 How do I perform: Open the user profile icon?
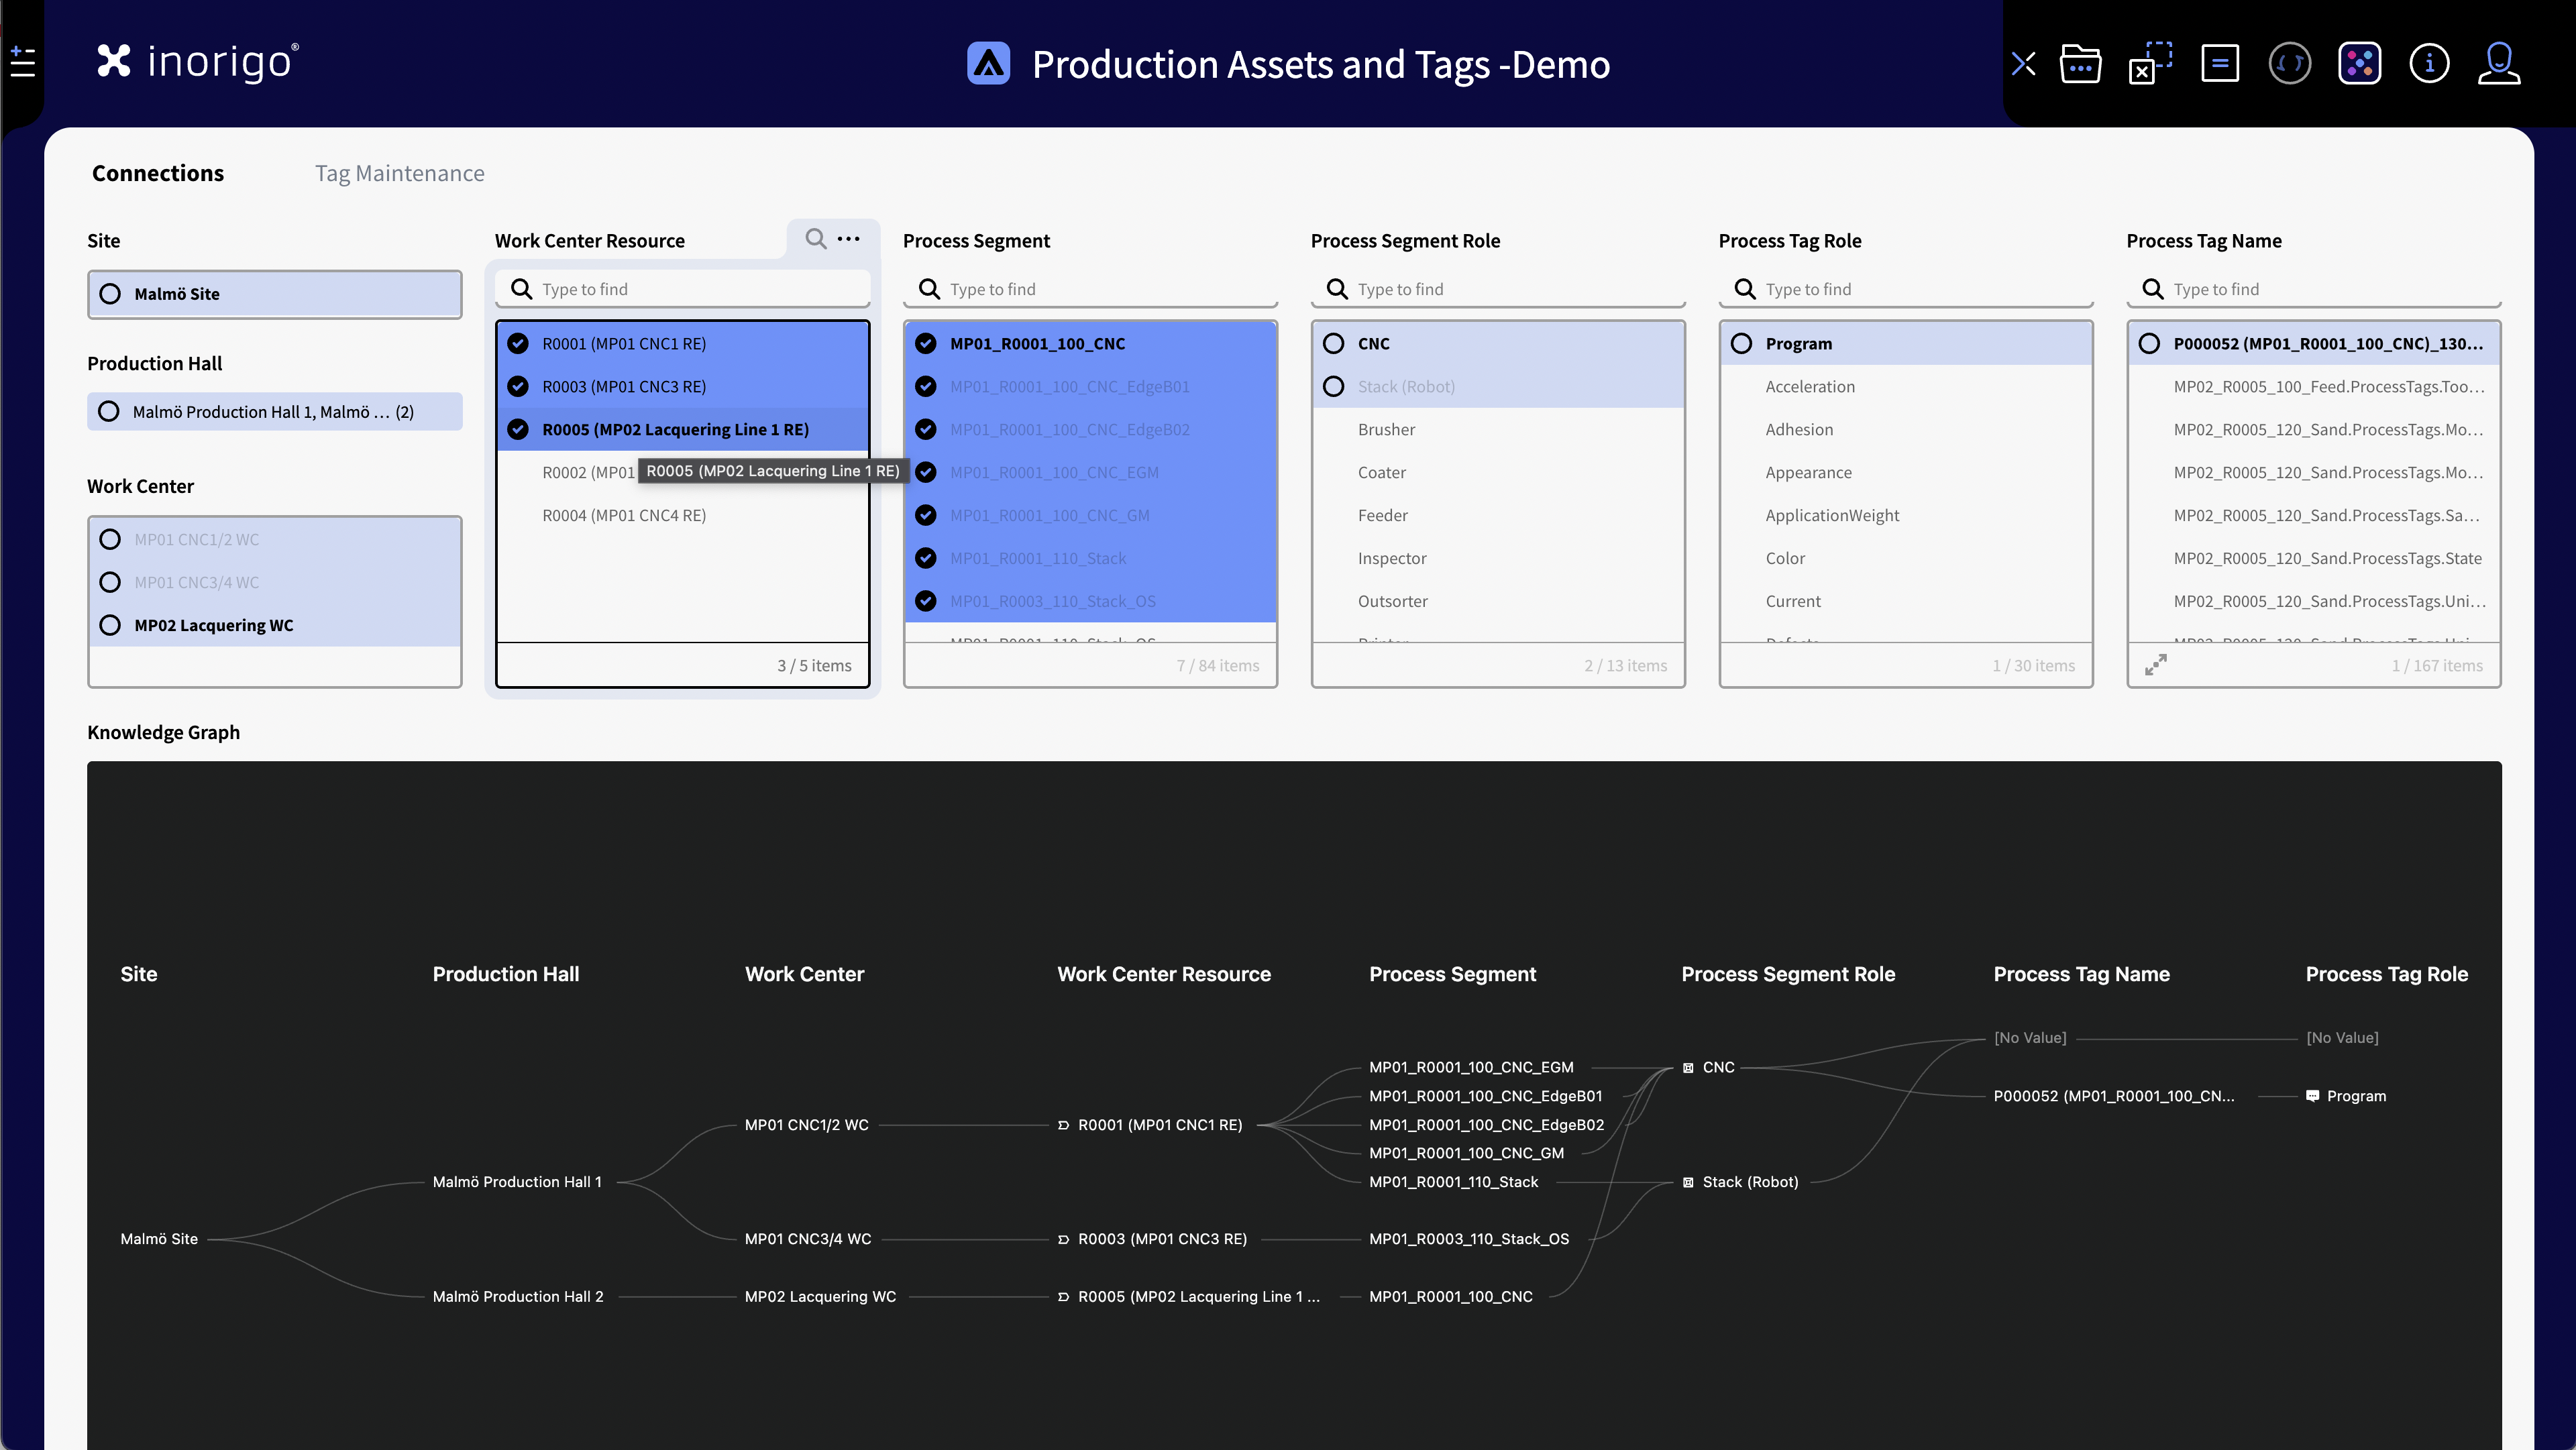coord(2498,64)
